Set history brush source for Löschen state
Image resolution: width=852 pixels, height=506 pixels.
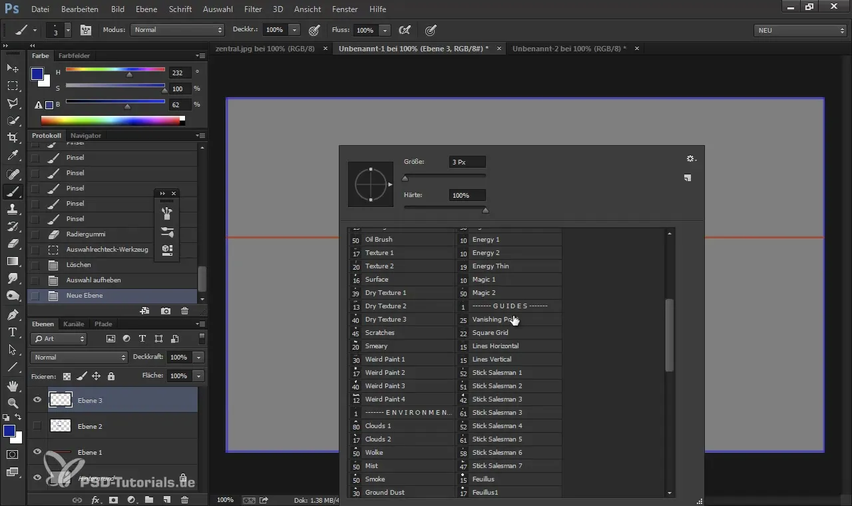[35, 265]
